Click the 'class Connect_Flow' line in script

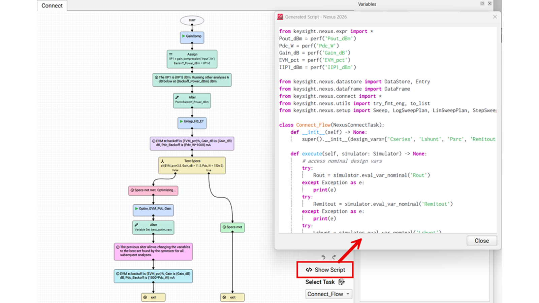click(x=331, y=125)
